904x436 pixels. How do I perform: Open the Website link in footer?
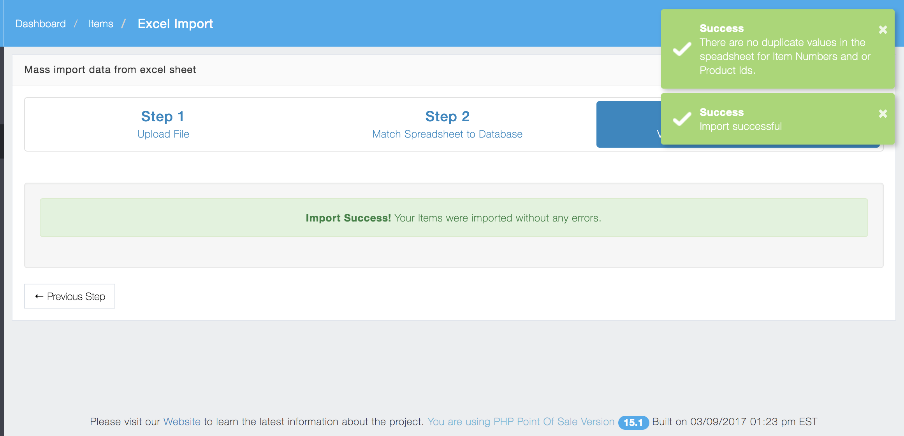point(182,422)
